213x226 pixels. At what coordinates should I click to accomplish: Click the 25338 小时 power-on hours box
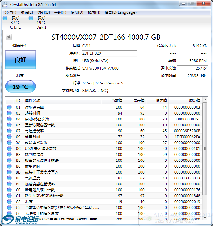(x=193, y=76)
